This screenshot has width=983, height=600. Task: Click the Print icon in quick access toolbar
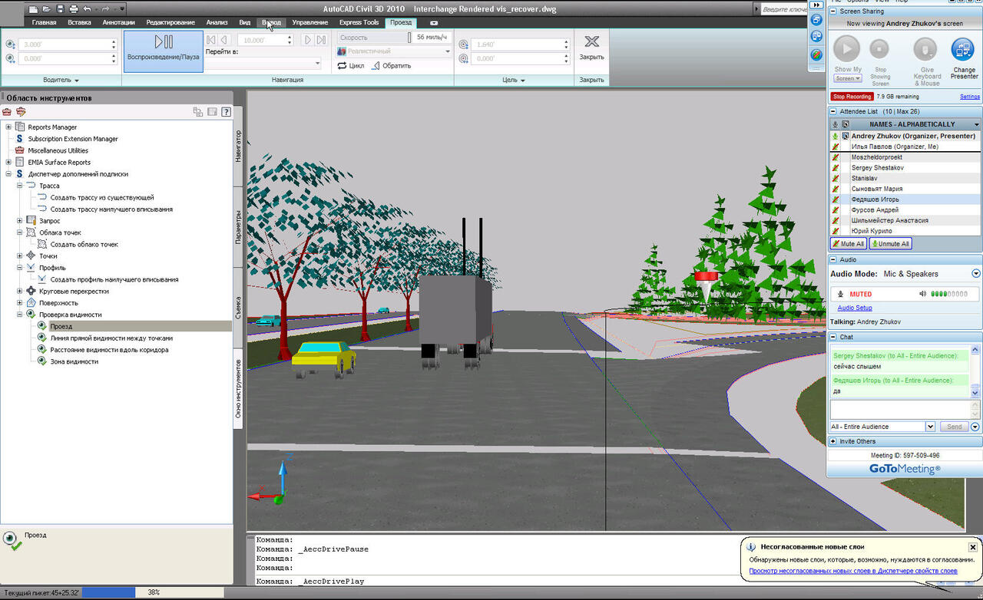pos(73,9)
